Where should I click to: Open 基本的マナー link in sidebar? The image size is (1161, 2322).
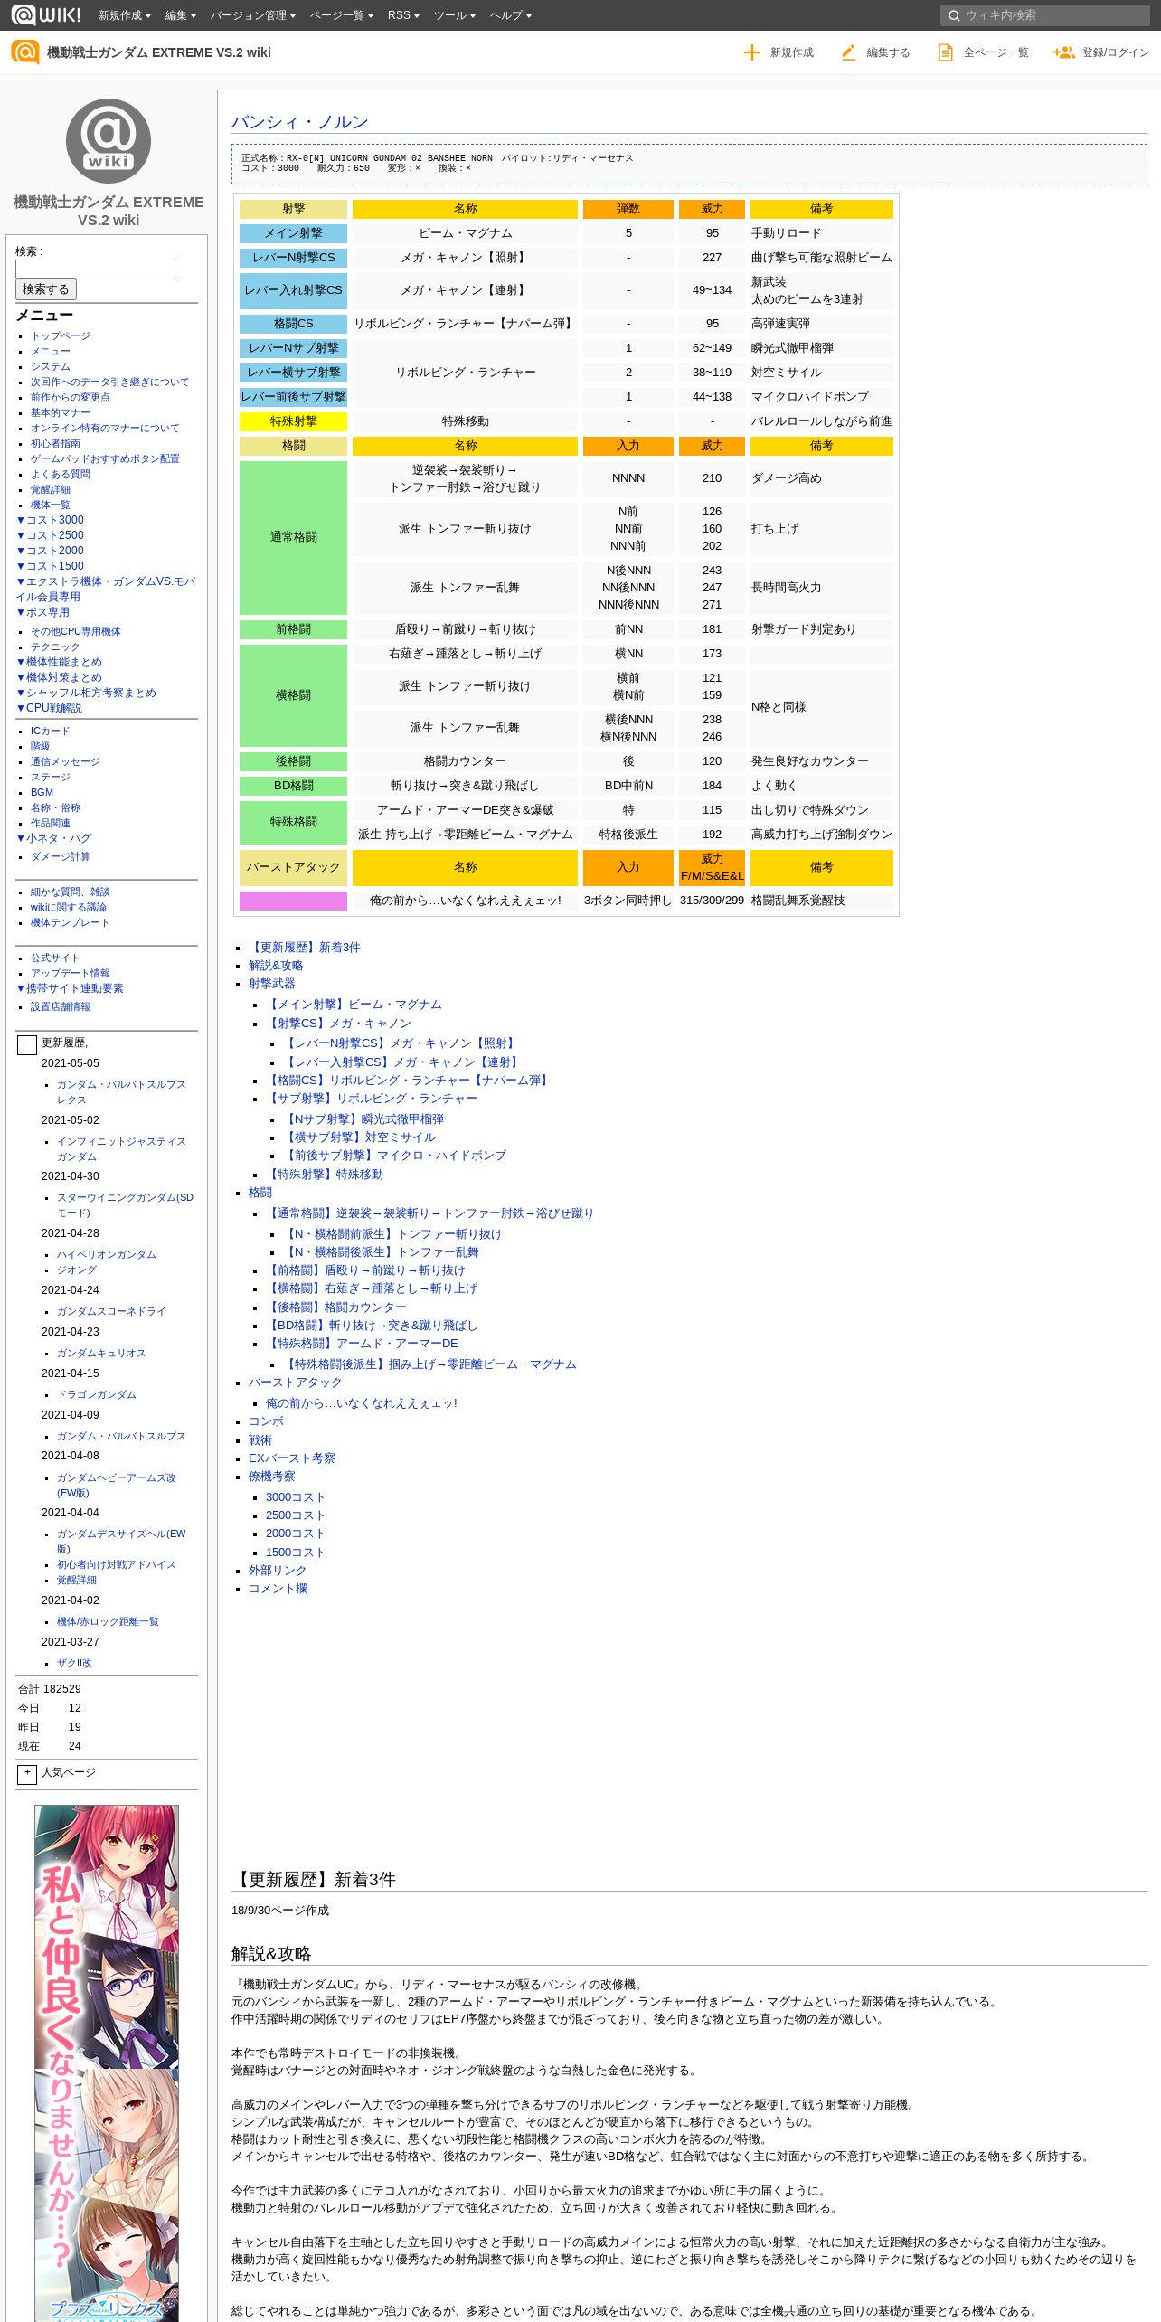[61, 412]
